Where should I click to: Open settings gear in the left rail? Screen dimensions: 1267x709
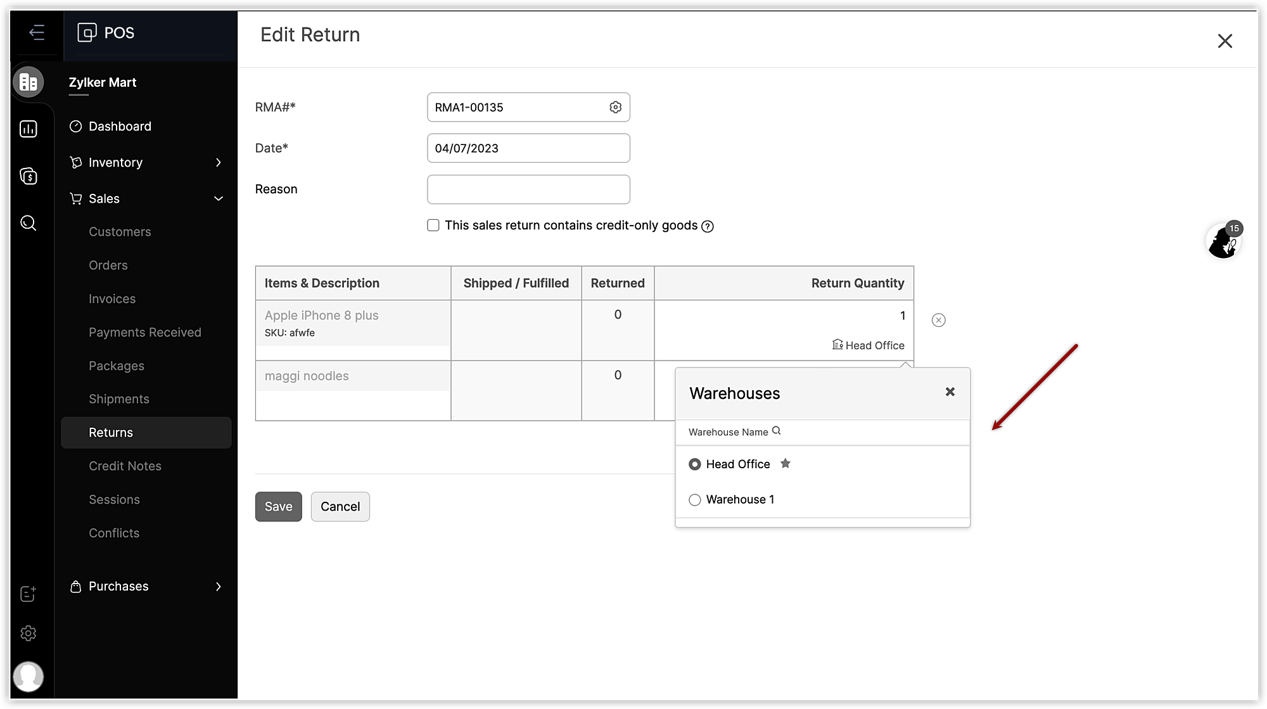tap(29, 633)
